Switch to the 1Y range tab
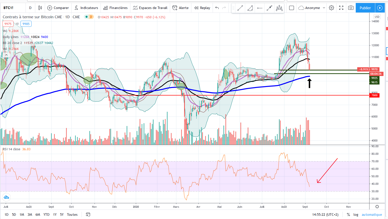 [x=55, y=214]
